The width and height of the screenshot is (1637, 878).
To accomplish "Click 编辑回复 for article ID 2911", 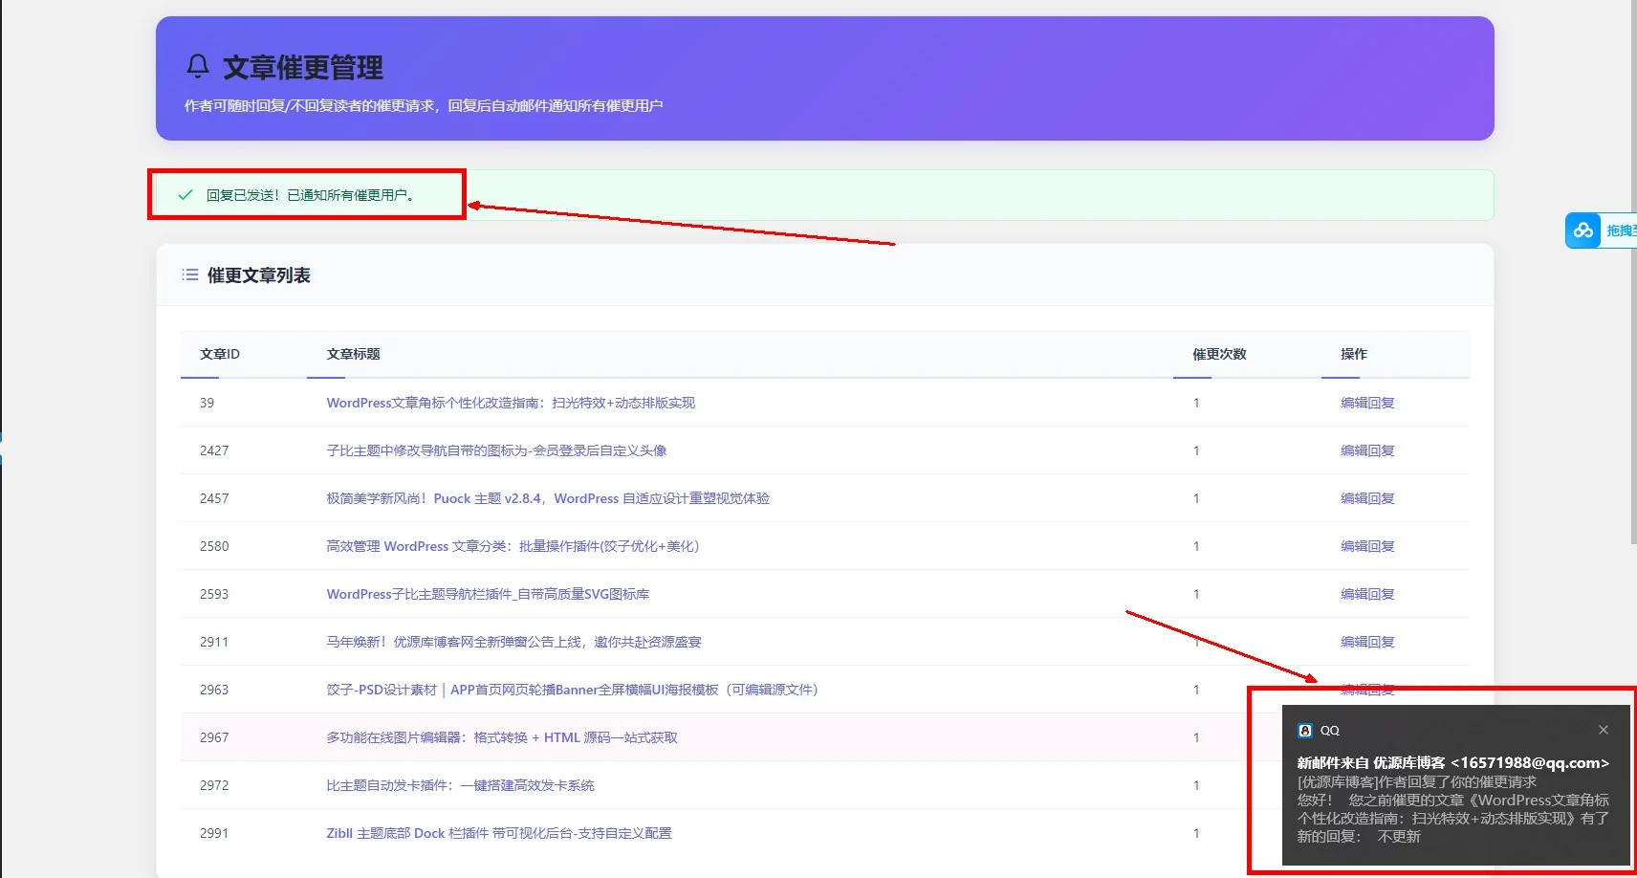I will coord(1366,642).
